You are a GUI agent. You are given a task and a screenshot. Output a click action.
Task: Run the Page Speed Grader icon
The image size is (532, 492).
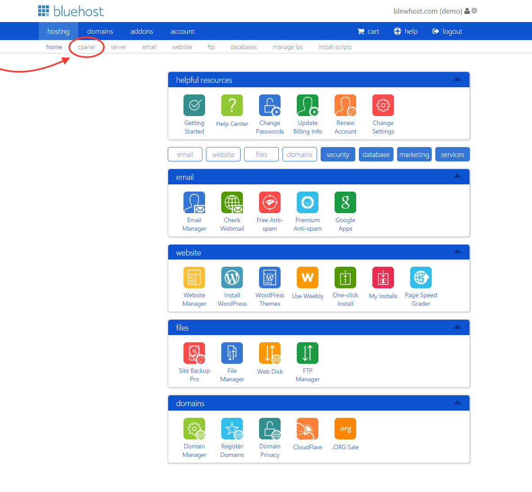(x=421, y=277)
